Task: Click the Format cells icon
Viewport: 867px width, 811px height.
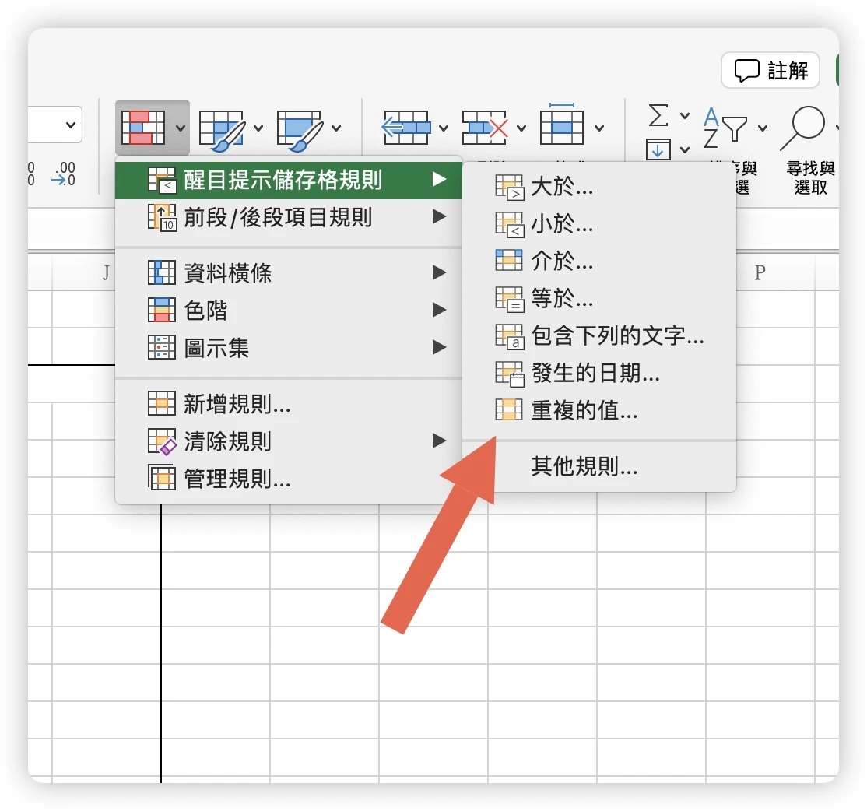Action: 562,124
